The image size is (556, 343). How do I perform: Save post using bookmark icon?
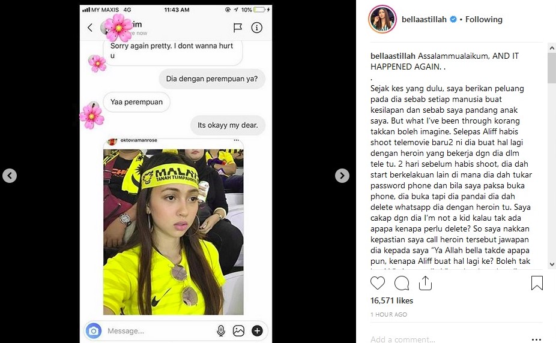tap(537, 283)
